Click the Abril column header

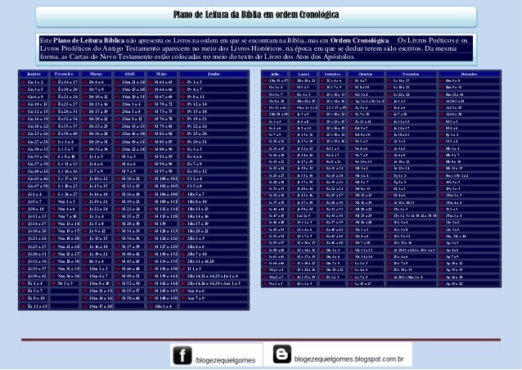click(x=129, y=74)
